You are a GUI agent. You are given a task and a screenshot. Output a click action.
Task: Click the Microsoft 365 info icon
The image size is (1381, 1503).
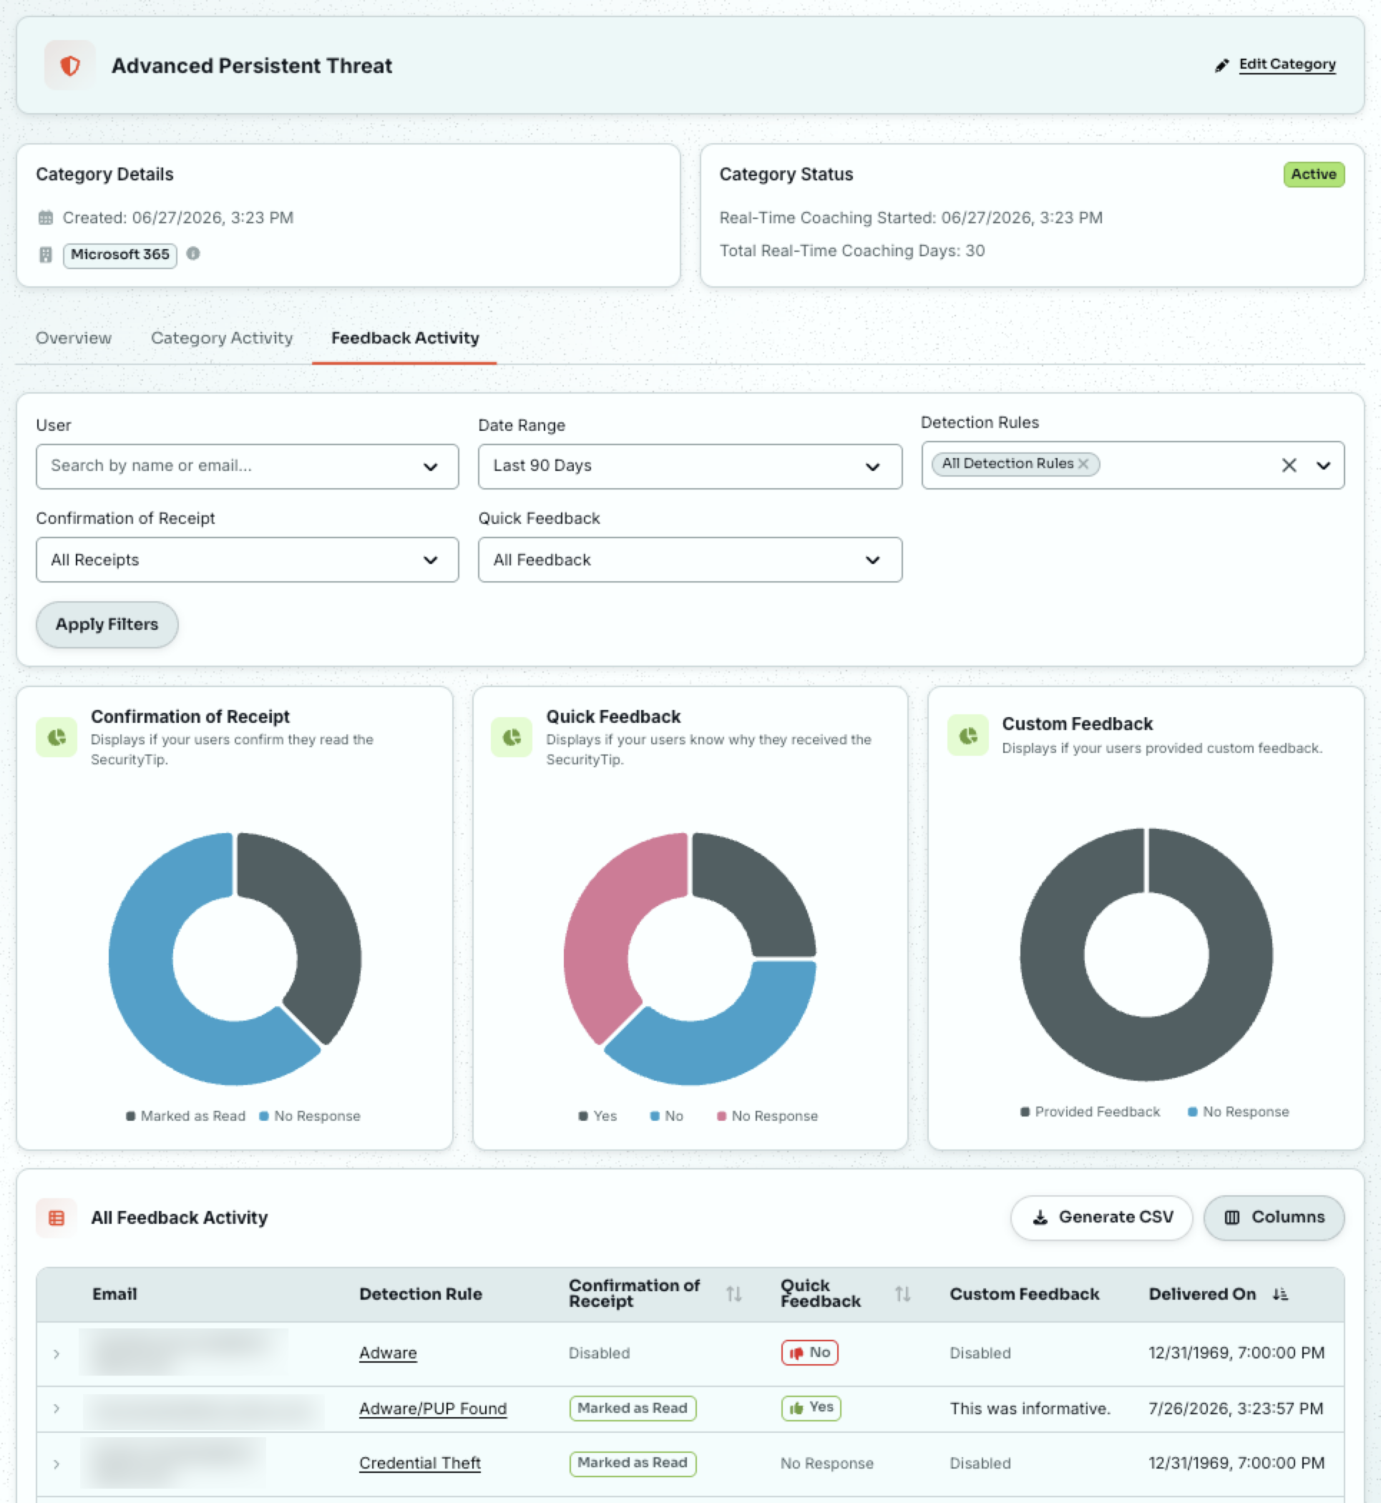192,253
